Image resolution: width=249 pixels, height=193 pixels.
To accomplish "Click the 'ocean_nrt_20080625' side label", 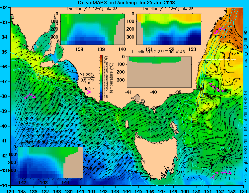I will (246, 47).
